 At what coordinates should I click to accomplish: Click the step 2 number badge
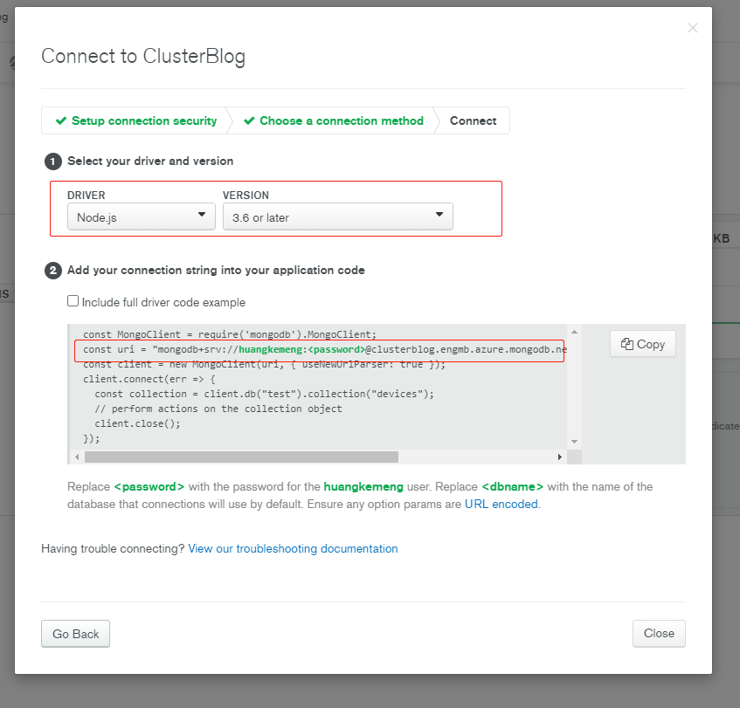click(x=53, y=271)
